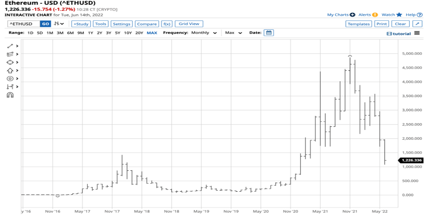Open chart Settings
429x219 pixels.
[x=121, y=24]
